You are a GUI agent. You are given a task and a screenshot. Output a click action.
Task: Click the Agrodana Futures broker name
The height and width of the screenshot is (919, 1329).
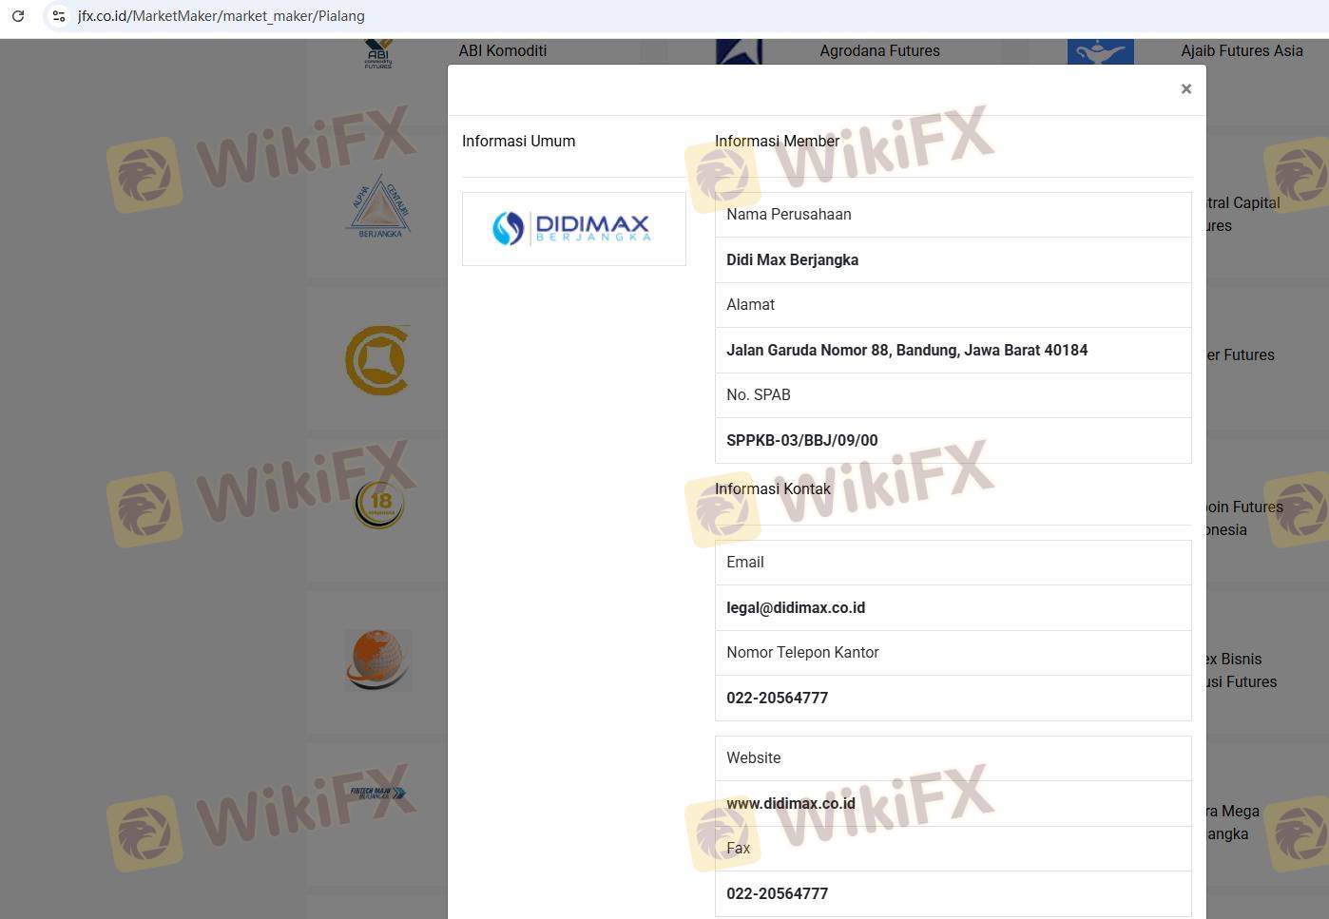tap(879, 51)
